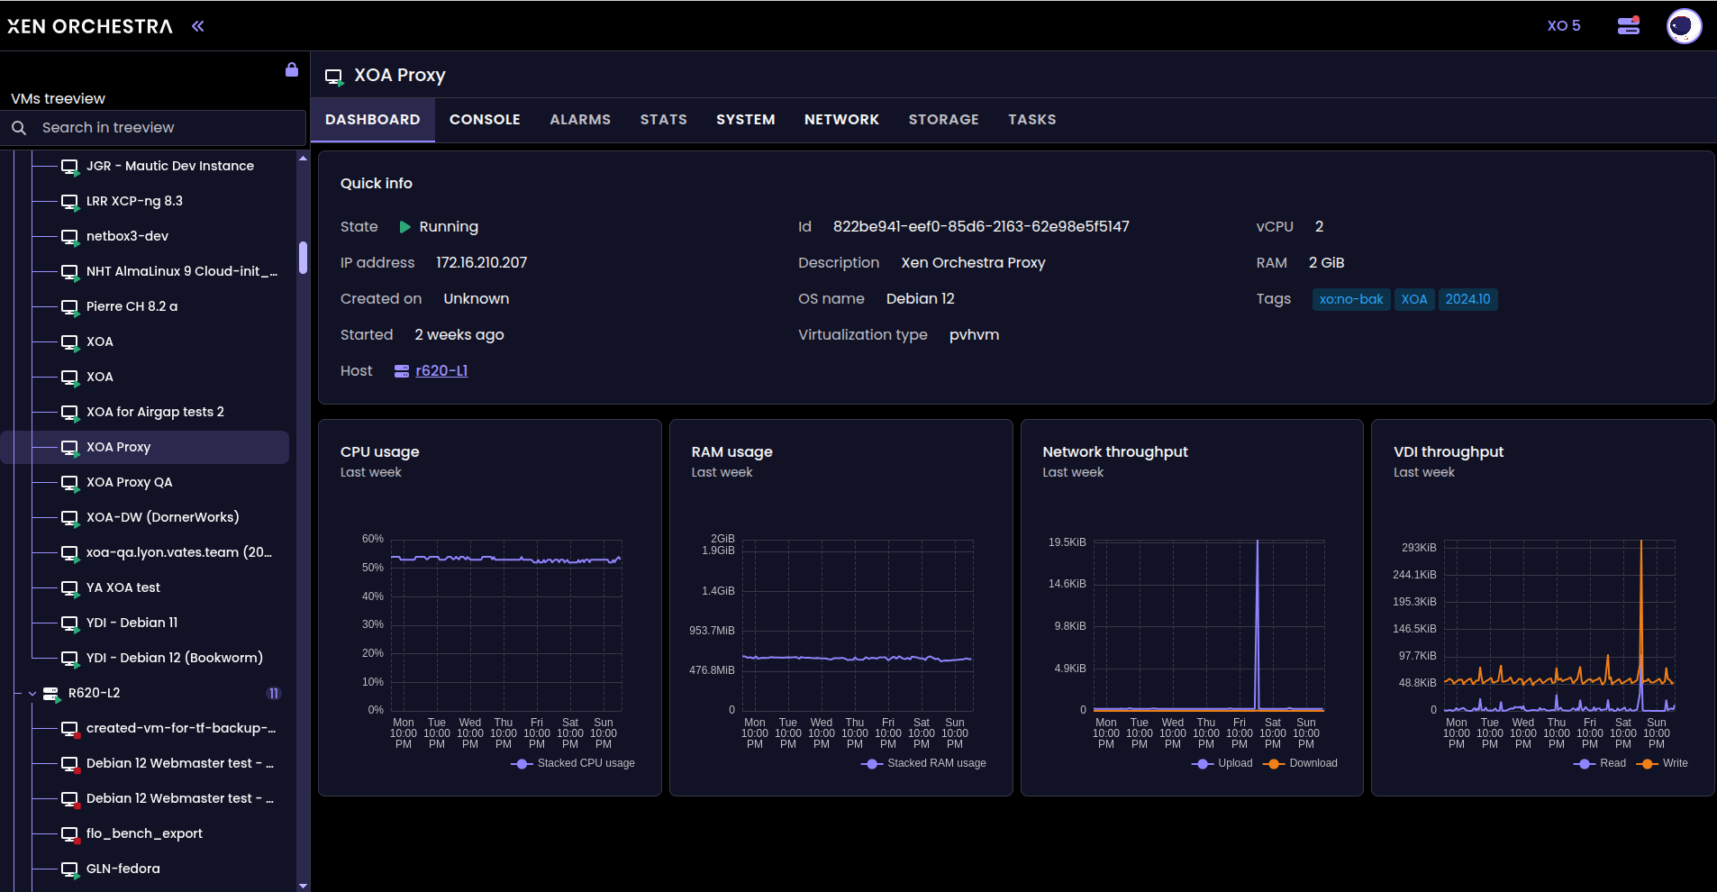Open the r620-L1 host link

[441, 371]
